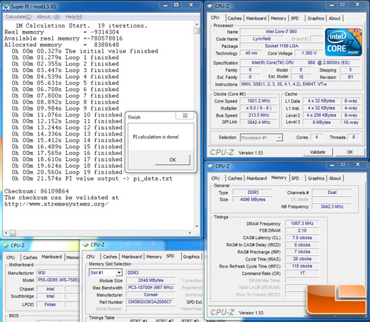The height and width of the screenshot is (322, 370).
Task: Click the CPU-Z icon in the SPD window title bar
Action: pos(85,245)
